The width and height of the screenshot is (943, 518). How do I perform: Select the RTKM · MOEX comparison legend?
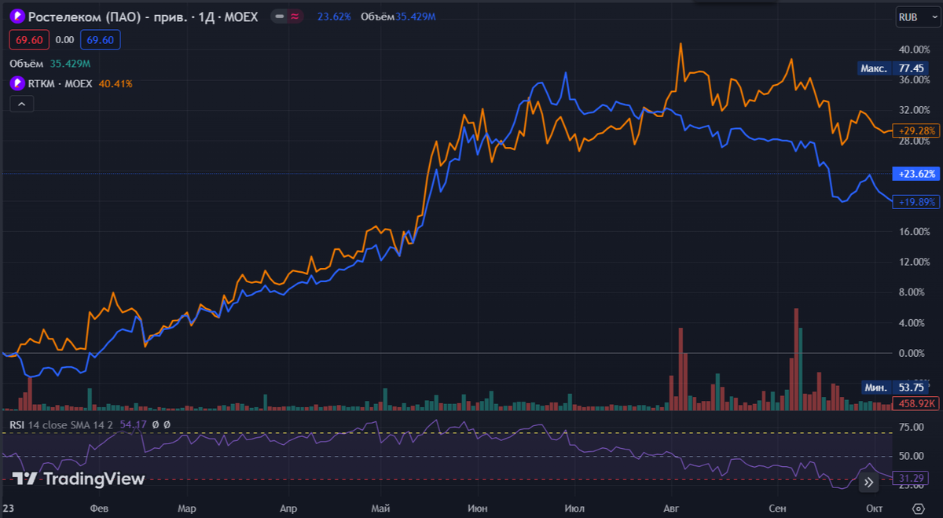(x=61, y=83)
